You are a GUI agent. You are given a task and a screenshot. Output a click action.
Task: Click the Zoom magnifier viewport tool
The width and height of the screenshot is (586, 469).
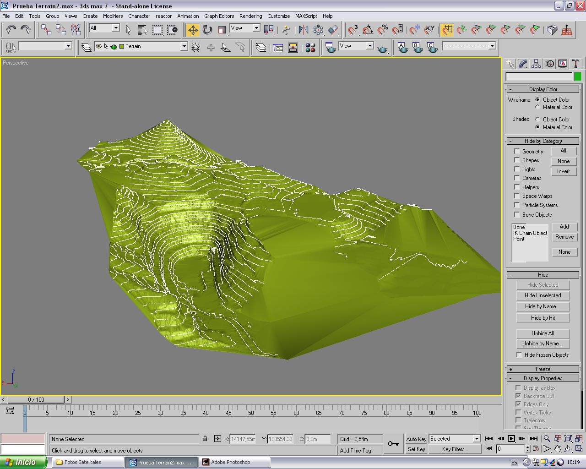tap(547, 439)
